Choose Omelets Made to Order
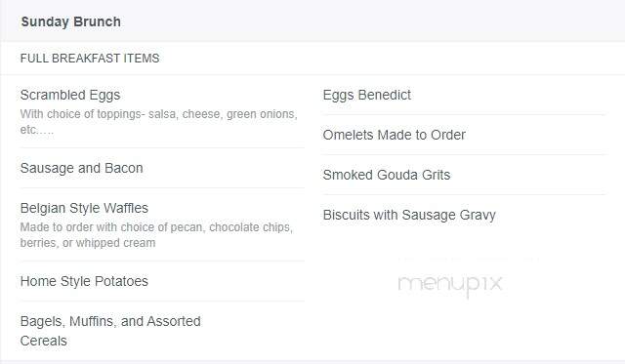The height and width of the screenshot is (364, 625). click(395, 135)
